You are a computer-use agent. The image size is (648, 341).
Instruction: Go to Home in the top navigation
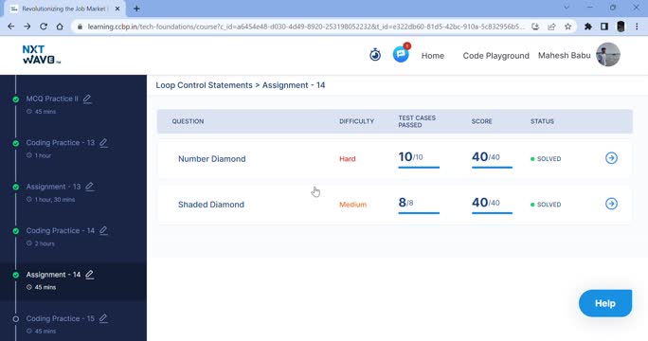click(x=433, y=56)
